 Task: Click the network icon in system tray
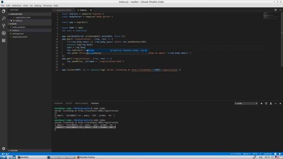[x=255, y=157]
